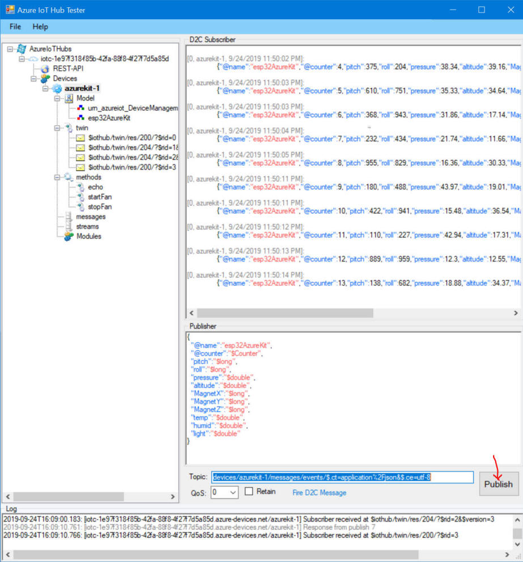The image size is (523, 562).
Task: Click log line ending "$rid=28$version=3"
Action: coord(249,519)
